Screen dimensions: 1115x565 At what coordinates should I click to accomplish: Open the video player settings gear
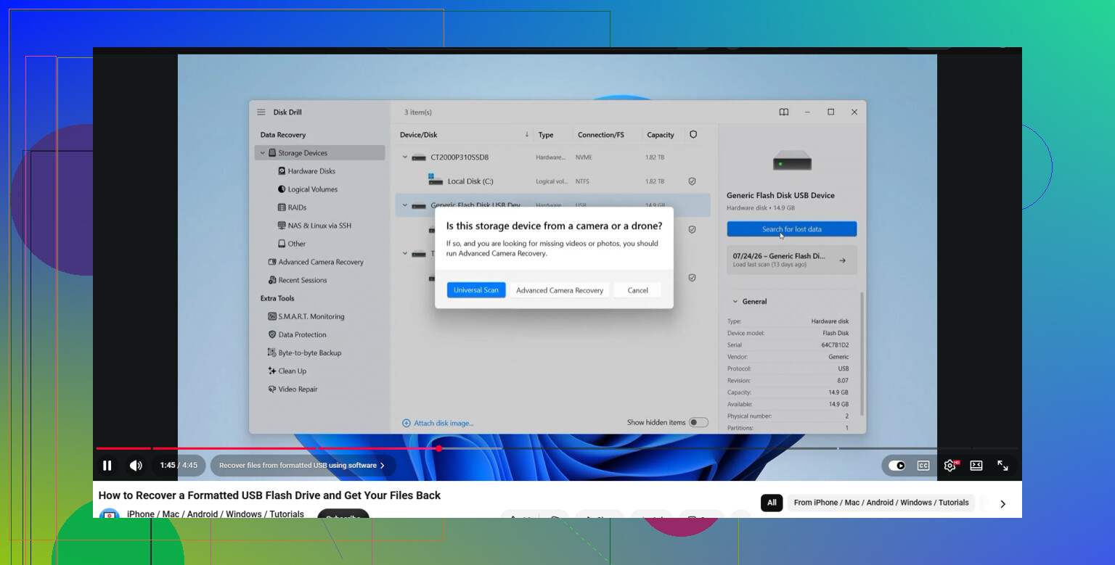pos(950,466)
